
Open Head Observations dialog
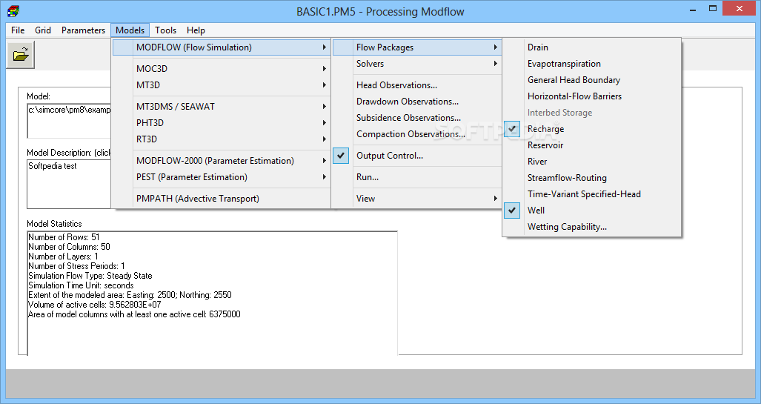point(417,85)
